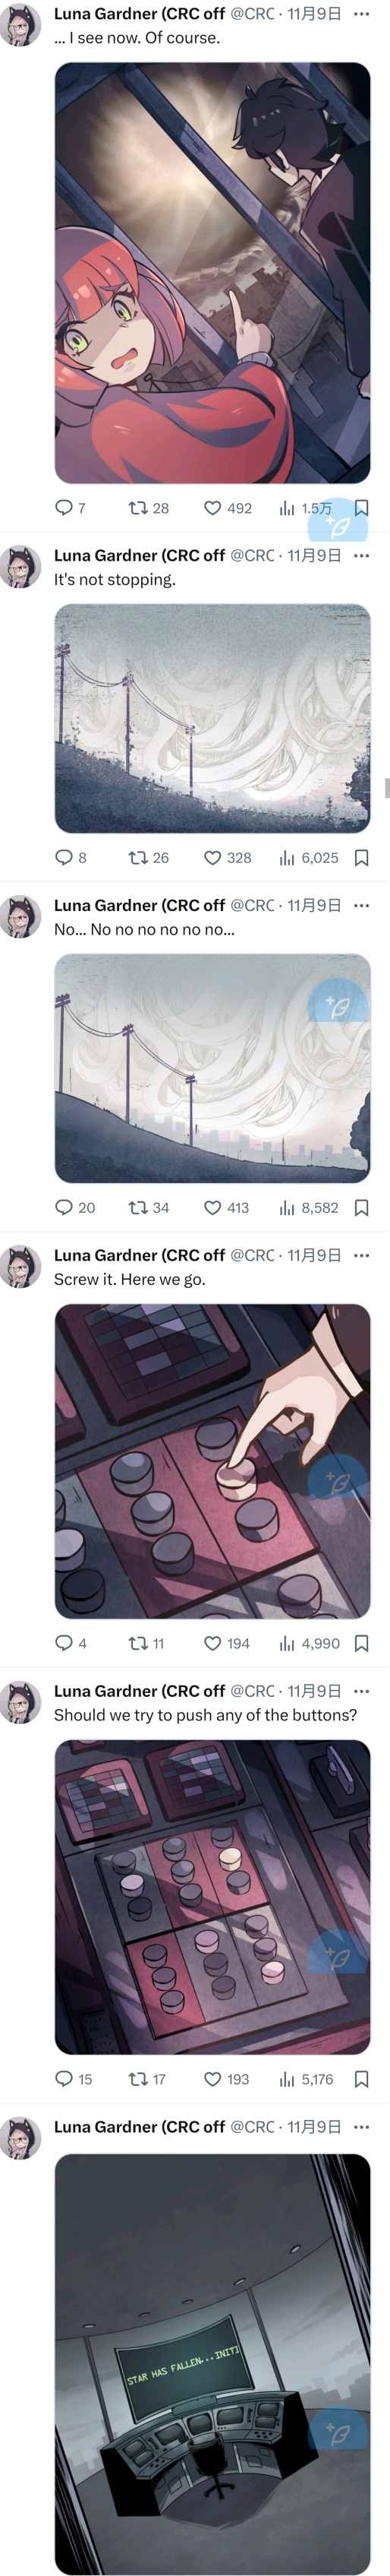The height and width of the screenshot is (2576, 390).
Task: Open three-dot menu on the first tweet
Action: coord(362,14)
